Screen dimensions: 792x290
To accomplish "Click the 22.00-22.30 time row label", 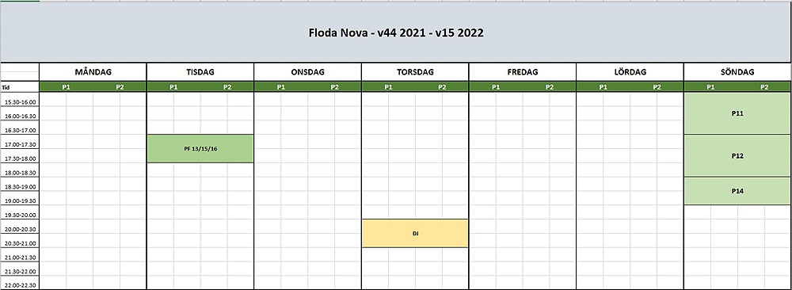I will coord(20,285).
